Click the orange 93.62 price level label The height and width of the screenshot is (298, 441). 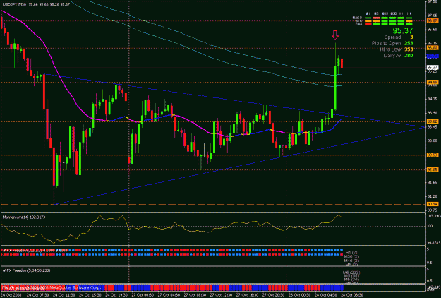[433, 121]
